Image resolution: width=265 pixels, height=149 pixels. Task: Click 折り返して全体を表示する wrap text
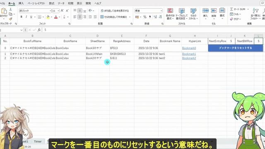pyautogui.click(x=115, y=11)
